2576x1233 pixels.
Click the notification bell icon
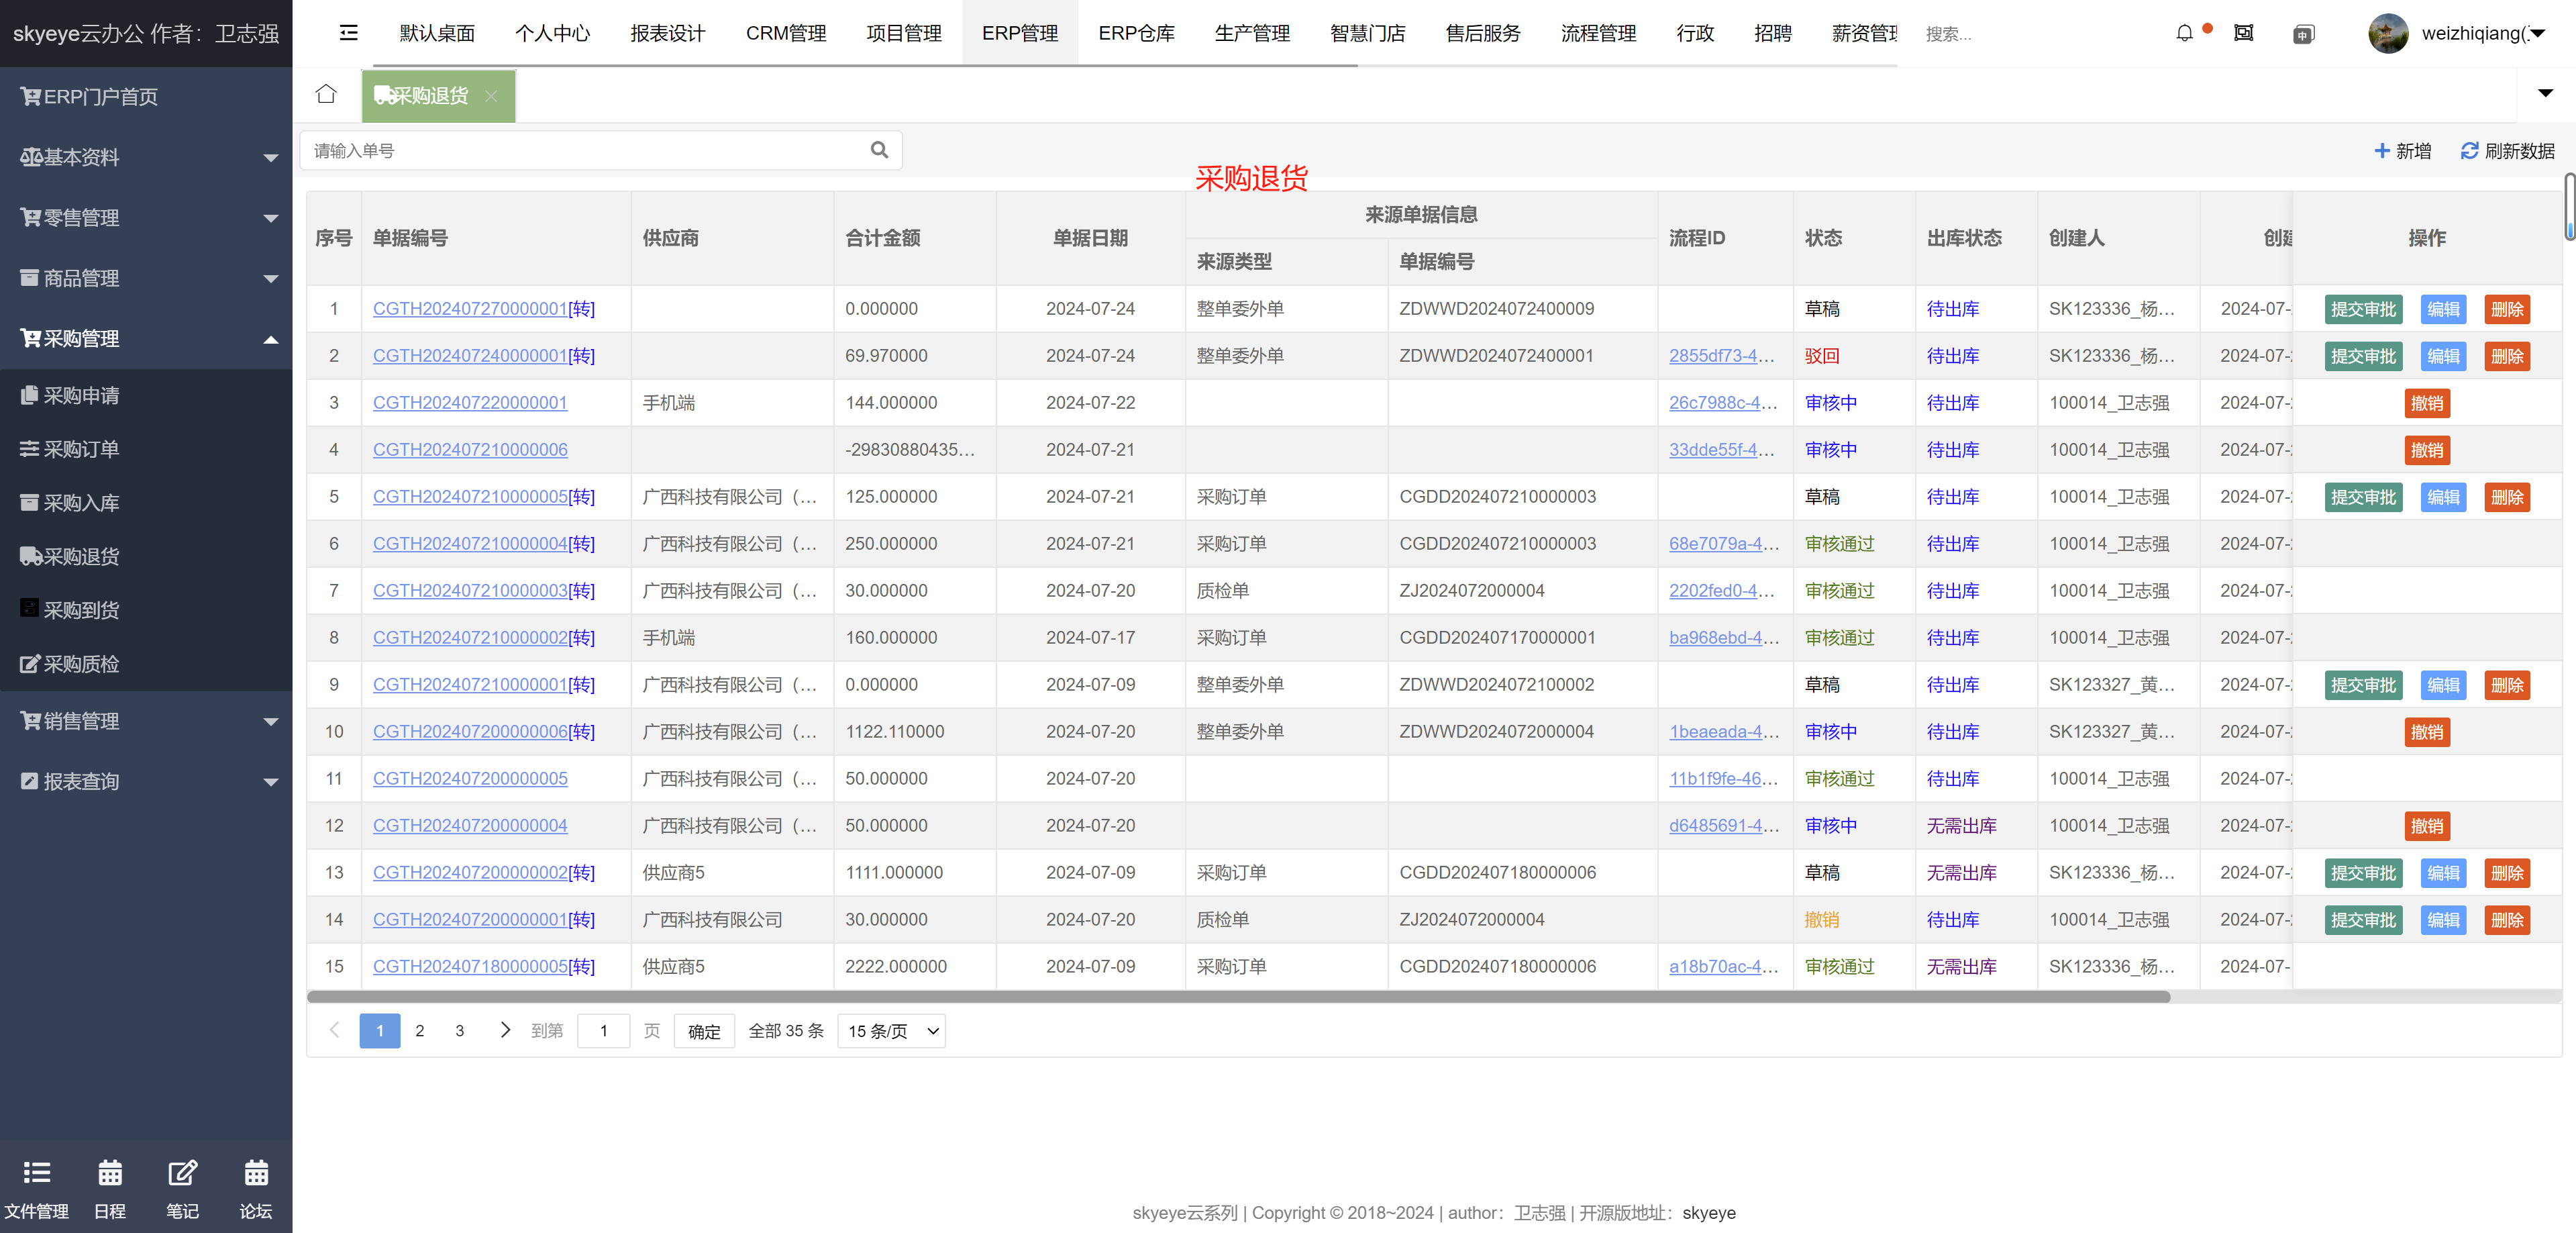(x=2184, y=33)
